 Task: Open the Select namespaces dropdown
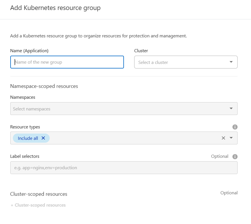(124, 109)
